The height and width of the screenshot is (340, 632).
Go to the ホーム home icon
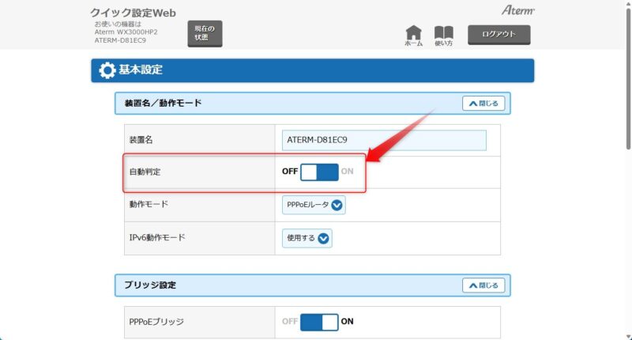click(413, 36)
